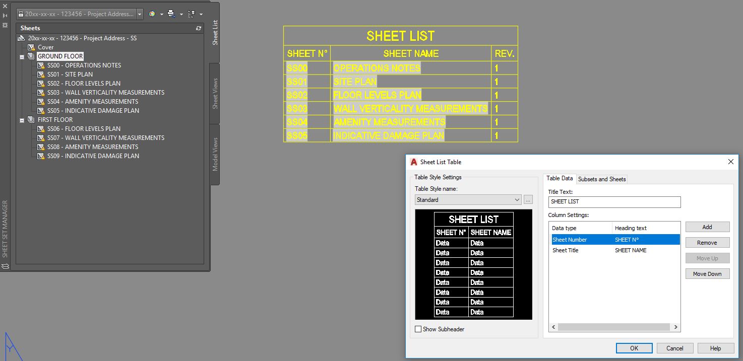Click the subset icon beside GROUND FLOOR
The height and width of the screenshot is (361, 743).
pos(30,56)
